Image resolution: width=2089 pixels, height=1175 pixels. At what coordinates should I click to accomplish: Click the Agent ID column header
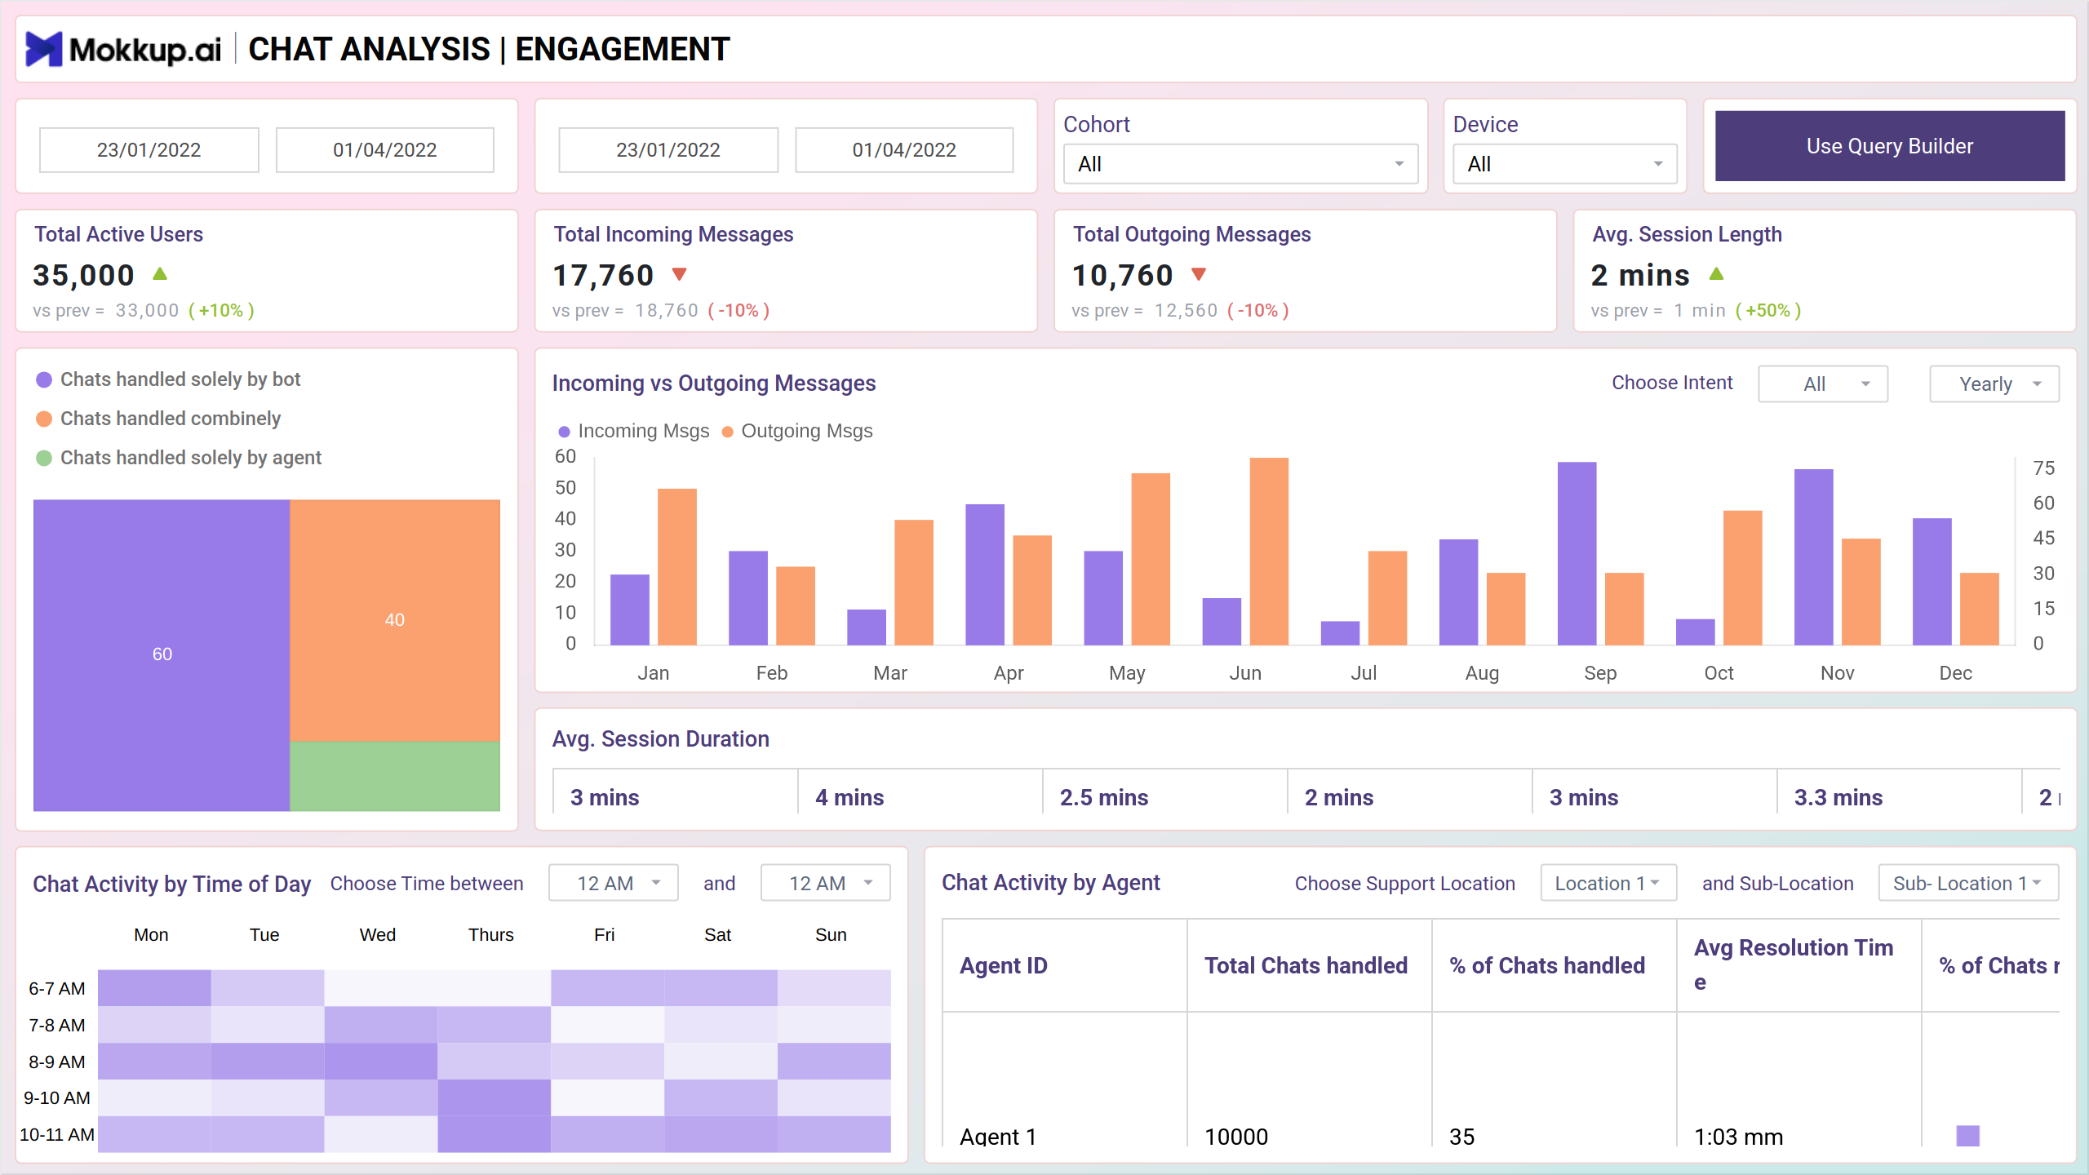(x=1065, y=965)
